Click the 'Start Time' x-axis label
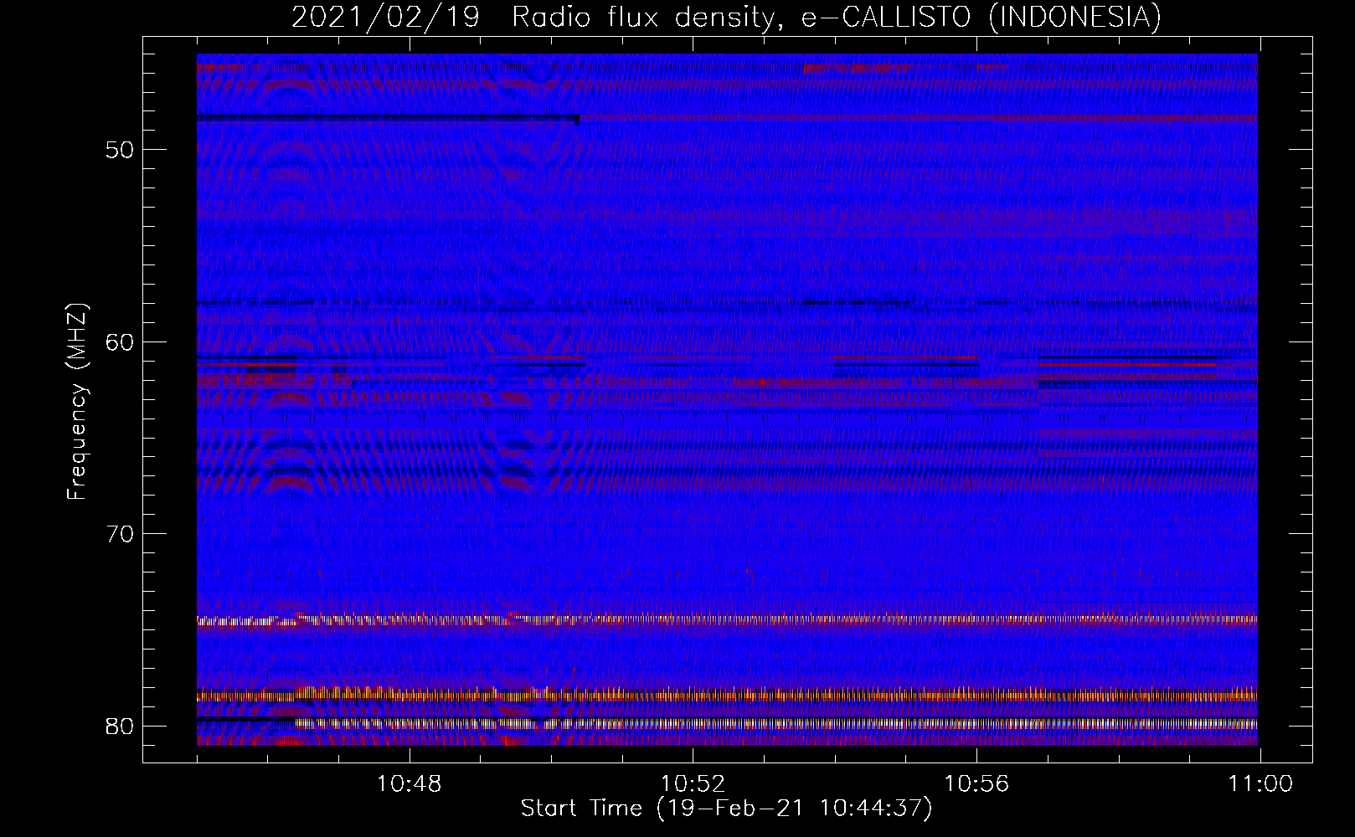1355x837 pixels. click(726, 809)
